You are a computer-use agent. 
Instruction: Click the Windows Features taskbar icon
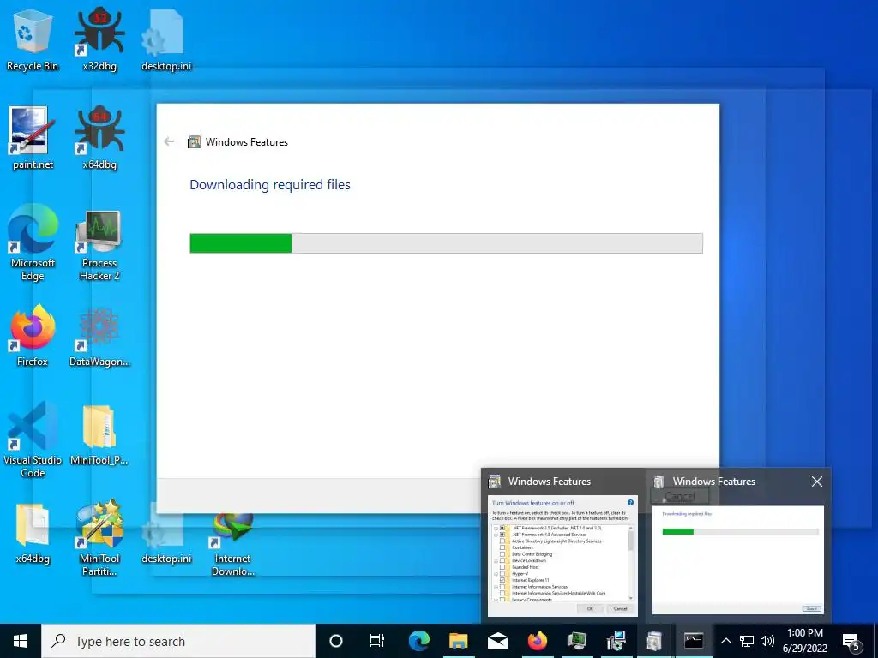point(654,641)
